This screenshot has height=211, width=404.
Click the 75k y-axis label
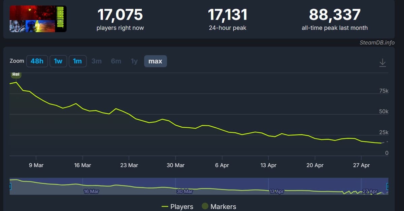[x=383, y=91]
